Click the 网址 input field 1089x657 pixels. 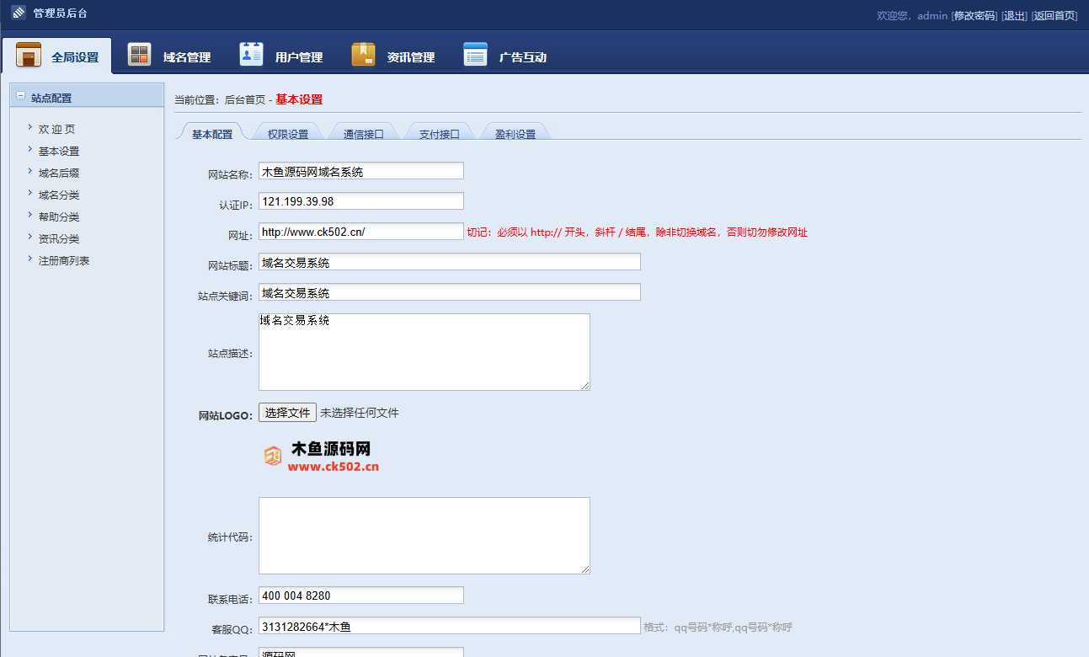361,232
